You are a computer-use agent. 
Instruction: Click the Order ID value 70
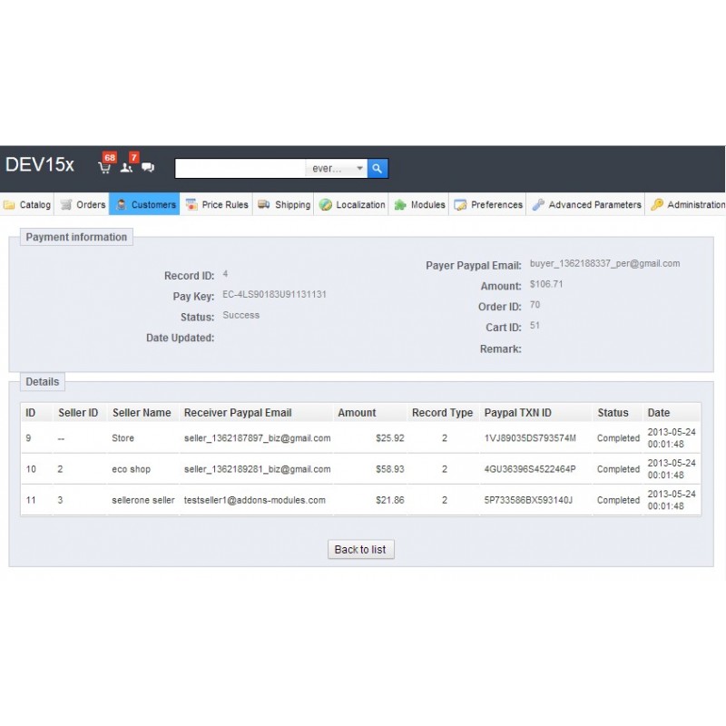[x=535, y=305]
